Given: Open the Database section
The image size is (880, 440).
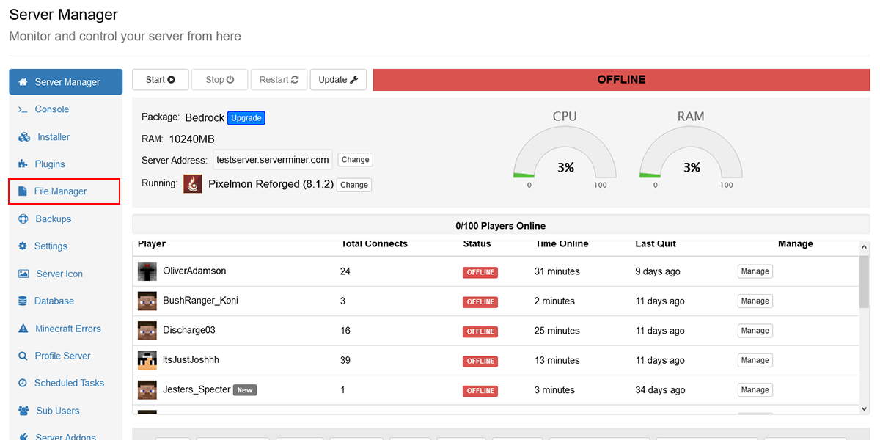Looking at the screenshot, I should [x=65, y=301].
